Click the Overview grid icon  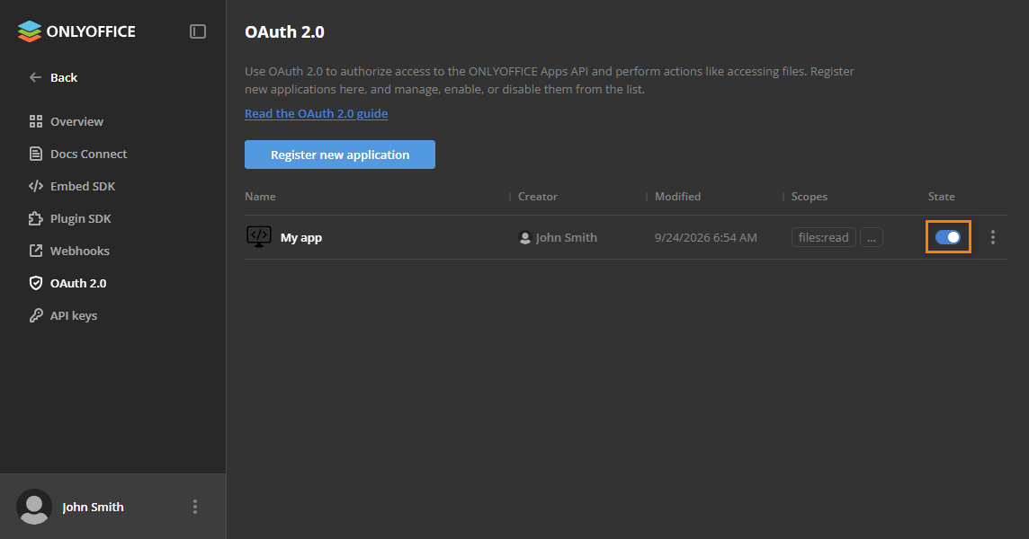pos(35,121)
